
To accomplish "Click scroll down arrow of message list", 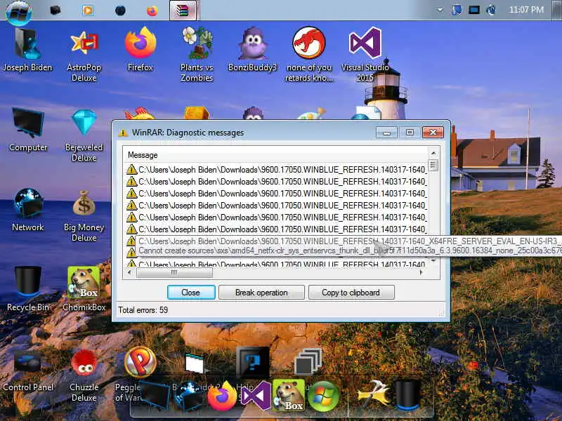I will click(433, 261).
